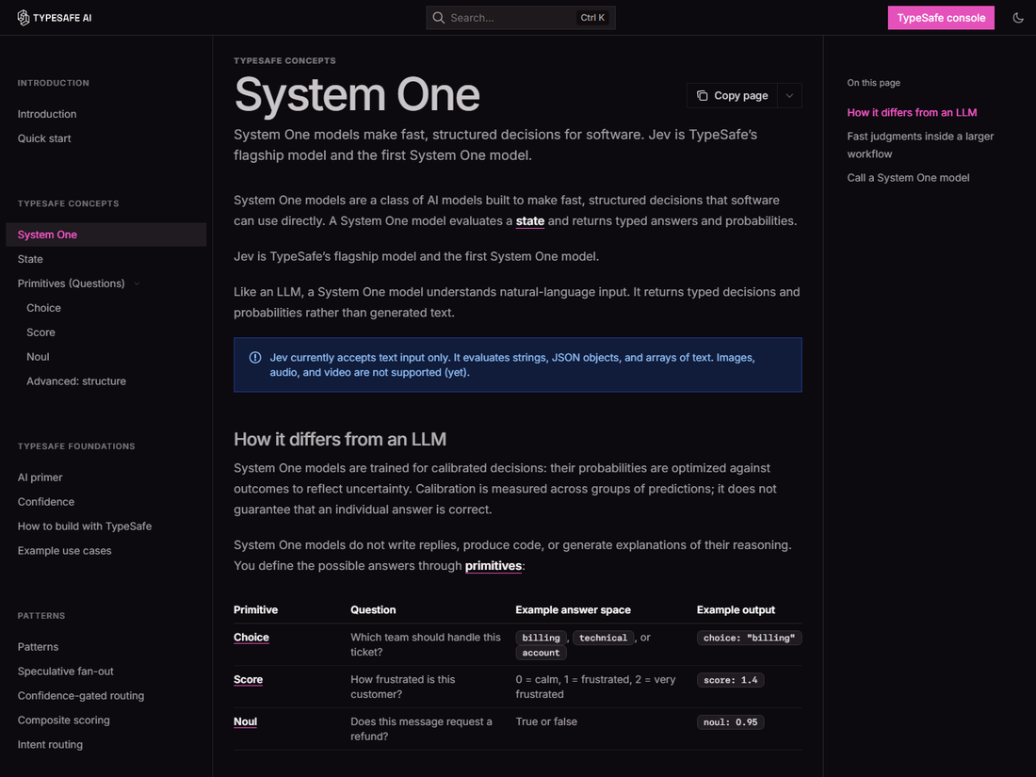Open the Noul link in the table
Screen dimensions: 1036x777
245,722
